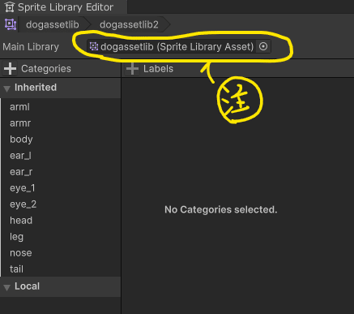
Task: Click the add Labels plus icon
Action: (x=132, y=68)
